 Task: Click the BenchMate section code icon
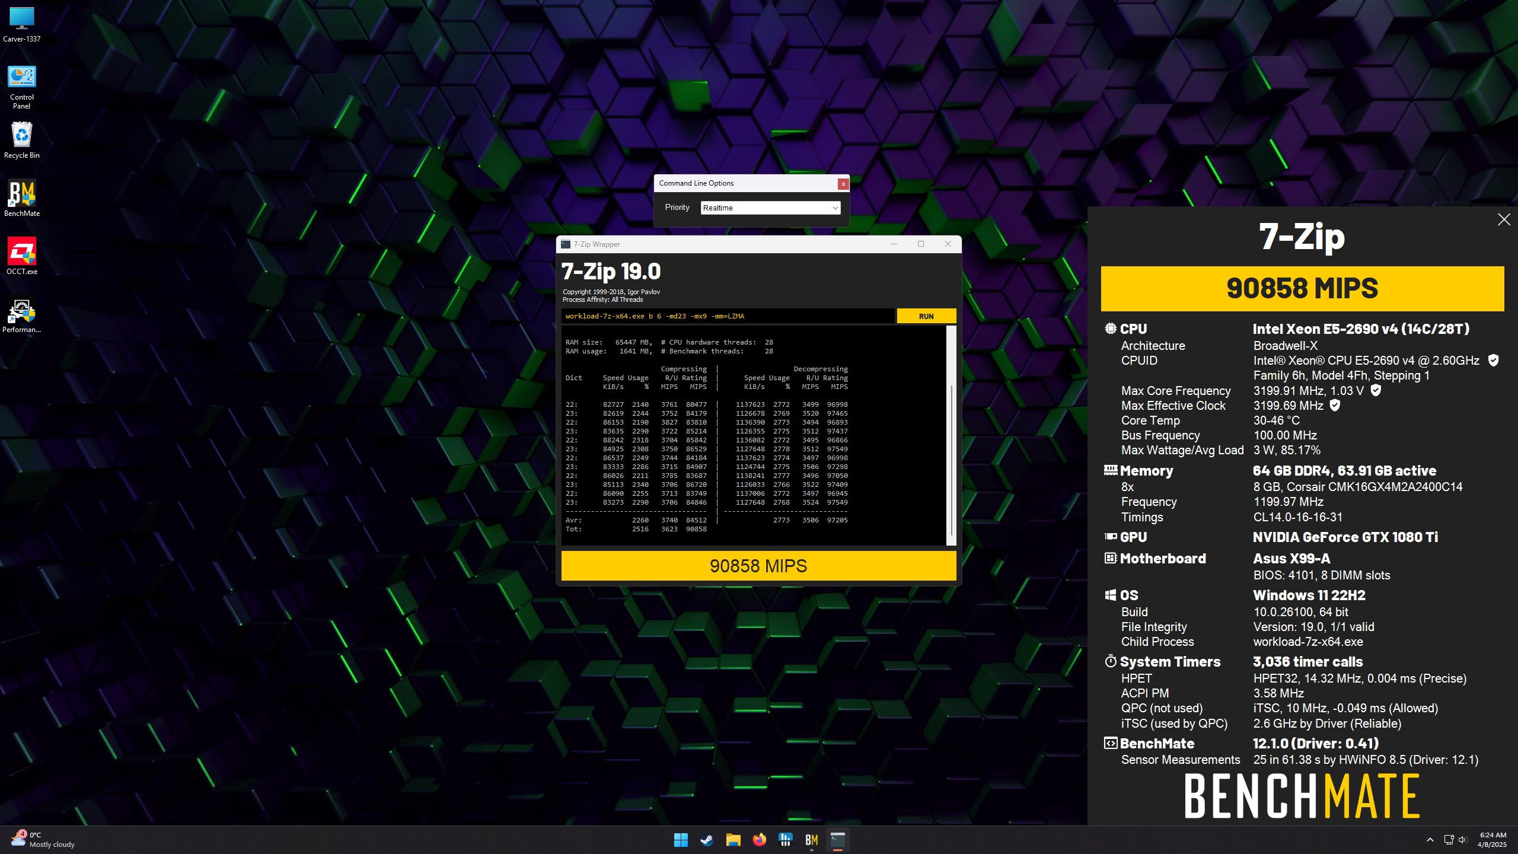pos(1111,743)
